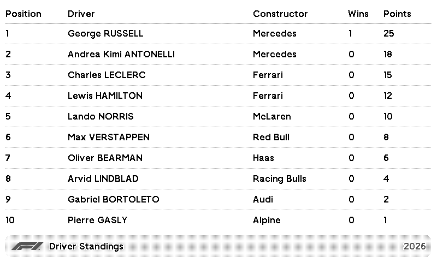The image size is (437, 262).
Task: Open Pierre GASLY driver entry
Action: pos(97,220)
